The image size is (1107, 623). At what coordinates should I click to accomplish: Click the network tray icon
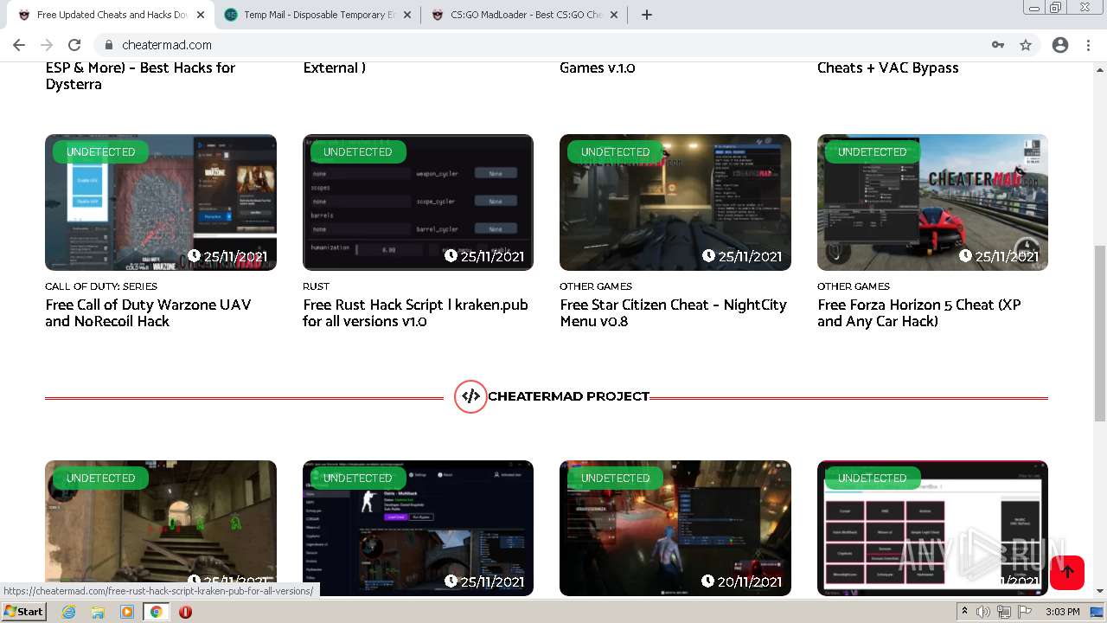coord(1004,612)
